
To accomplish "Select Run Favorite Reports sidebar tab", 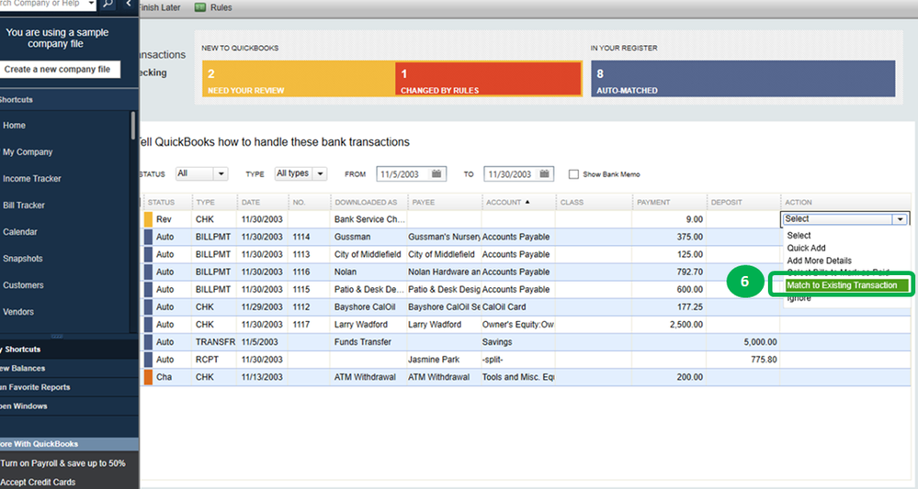I will click(x=69, y=387).
